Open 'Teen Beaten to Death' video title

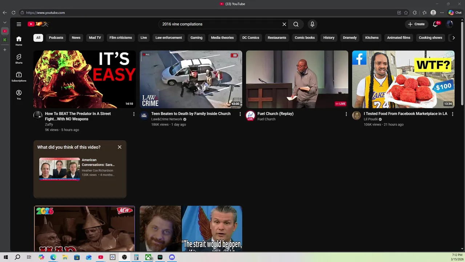(191, 114)
